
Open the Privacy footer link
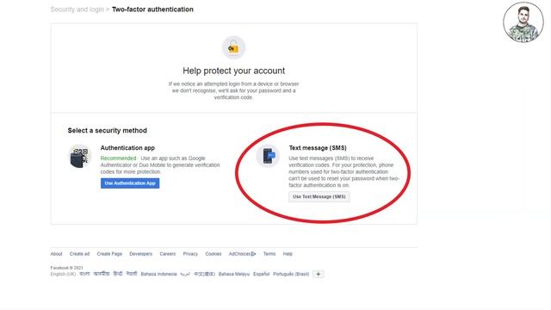[190, 254]
